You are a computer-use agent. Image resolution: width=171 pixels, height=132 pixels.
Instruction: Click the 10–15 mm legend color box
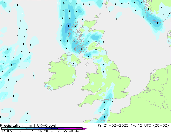pyautogui.click(x=36, y=128)
